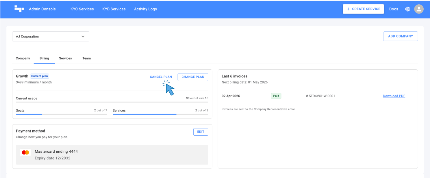Screen dimensions: 430x178
Task: Open the Team tab
Action: click(86, 58)
